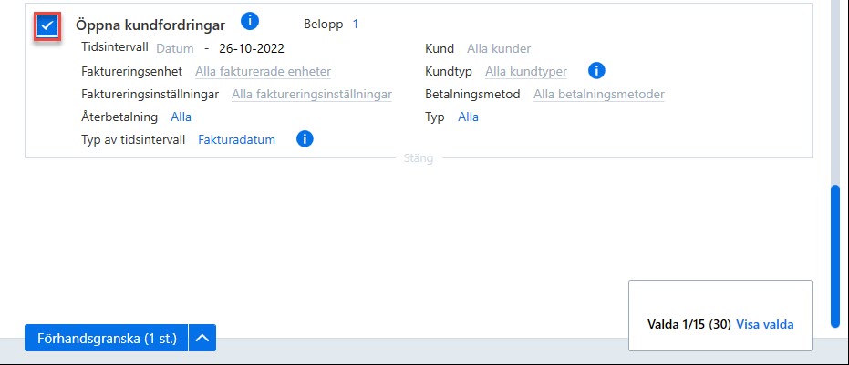Change the Belopp value 1

(356, 24)
